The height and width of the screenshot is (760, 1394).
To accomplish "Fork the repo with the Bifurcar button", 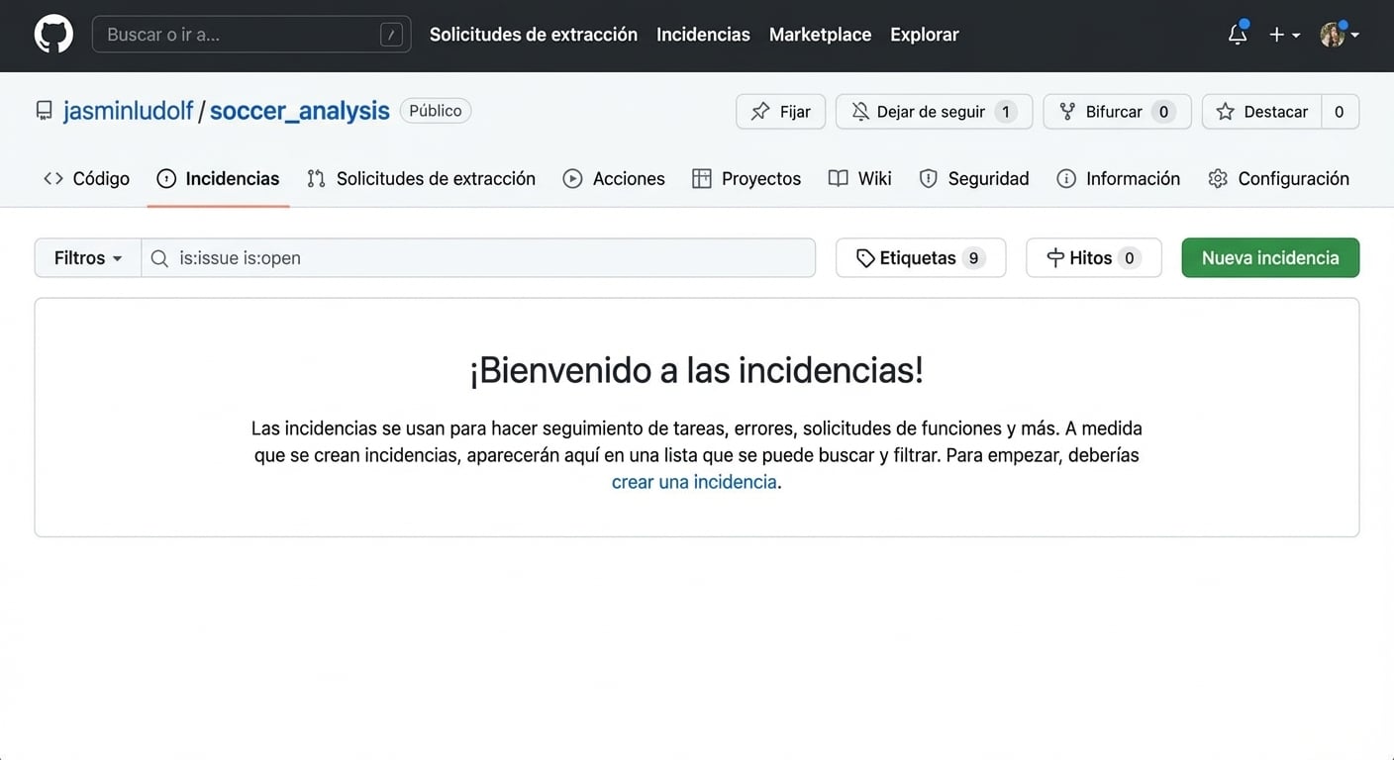I will pyautogui.click(x=1117, y=112).
